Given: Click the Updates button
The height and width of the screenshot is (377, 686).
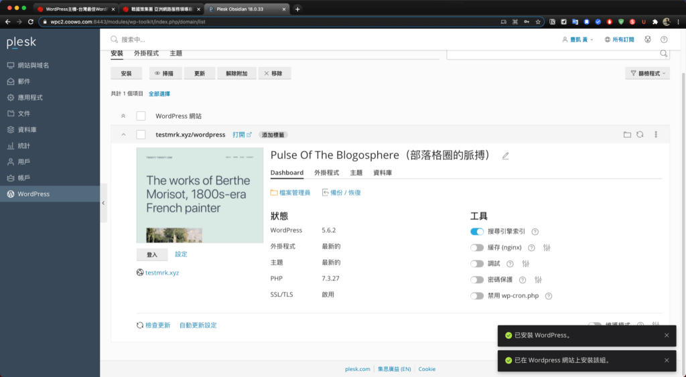Looking at the screenshot, I should [x=200, y=74].
